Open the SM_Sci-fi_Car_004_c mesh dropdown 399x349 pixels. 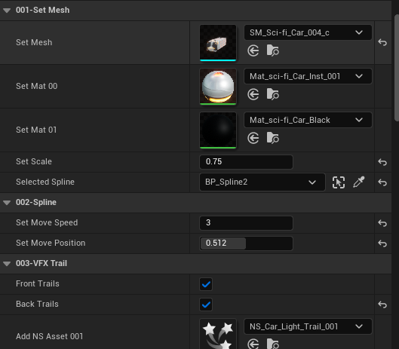308,32
